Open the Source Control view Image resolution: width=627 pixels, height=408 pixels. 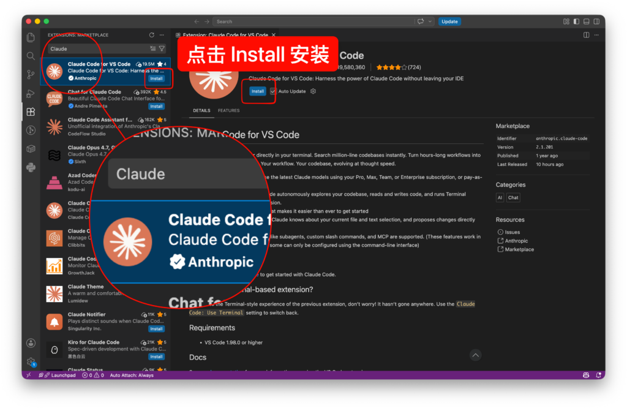point(31,74)
